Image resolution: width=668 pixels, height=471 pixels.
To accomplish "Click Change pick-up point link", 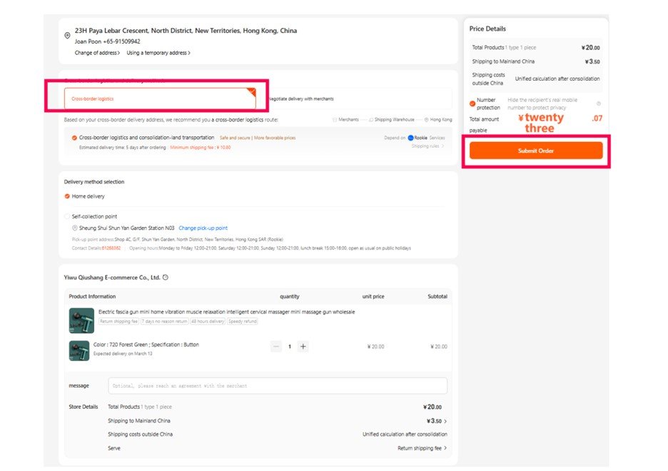I will point(203,228).
